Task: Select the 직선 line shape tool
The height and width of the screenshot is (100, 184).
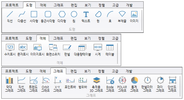Action: (10, 17)
